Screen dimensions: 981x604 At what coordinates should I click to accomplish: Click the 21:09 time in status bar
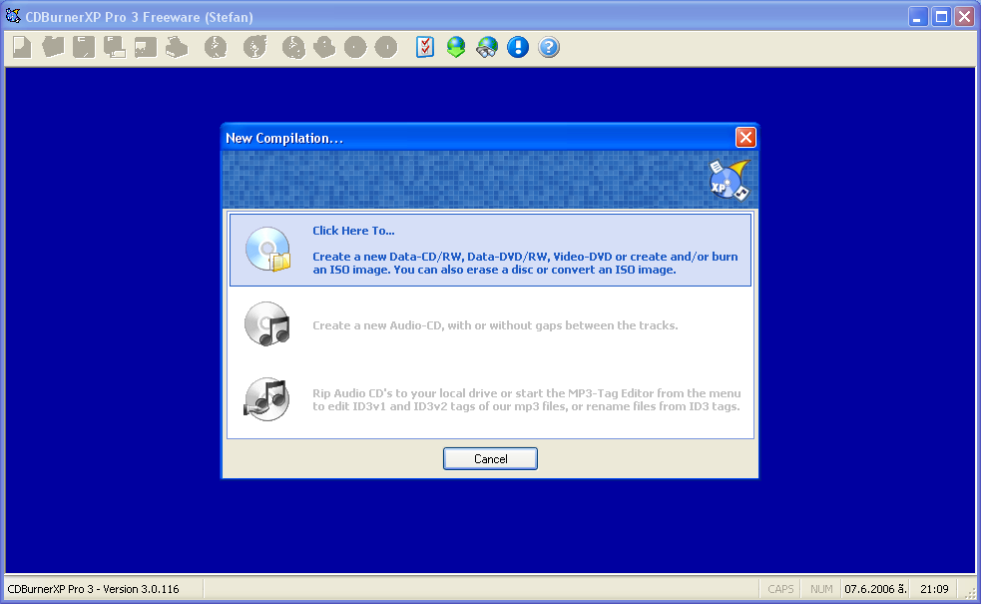click(934, 589)
